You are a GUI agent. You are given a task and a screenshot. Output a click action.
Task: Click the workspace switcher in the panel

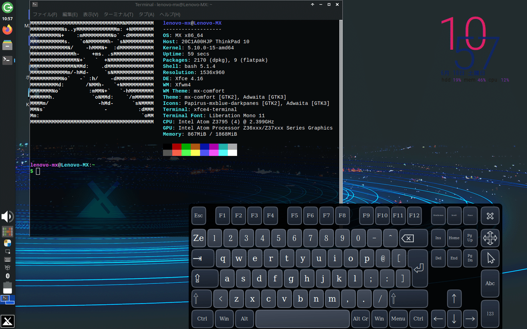tap(7, 299)
